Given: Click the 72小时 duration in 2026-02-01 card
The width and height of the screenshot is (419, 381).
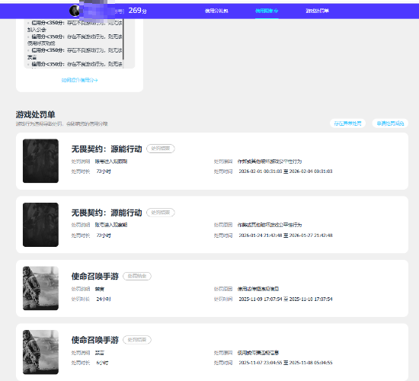Looking at the screenshot, I should pos(104,171).
